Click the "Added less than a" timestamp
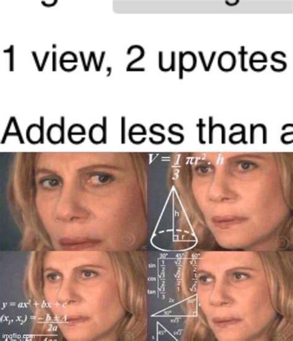 (146, 130)
